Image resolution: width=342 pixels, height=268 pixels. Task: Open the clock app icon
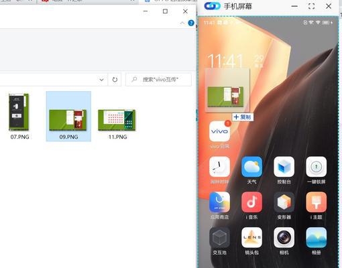[x=219, y=167]
